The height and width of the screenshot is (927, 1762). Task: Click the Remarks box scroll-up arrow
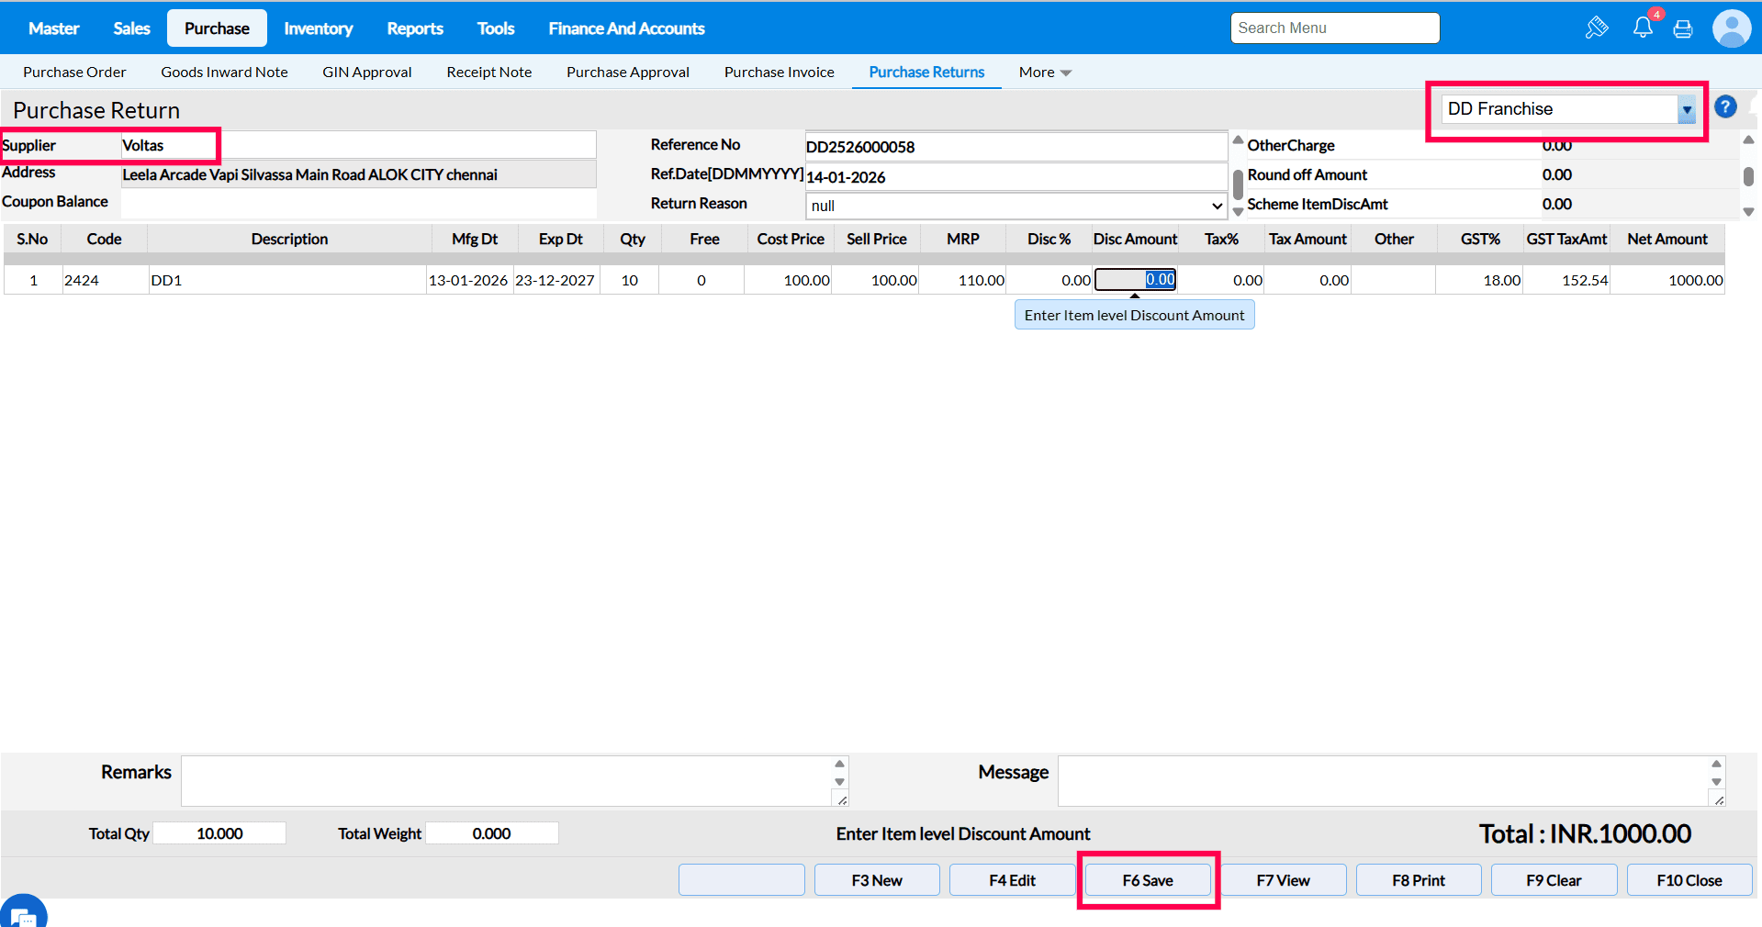(x=839, y=764)
